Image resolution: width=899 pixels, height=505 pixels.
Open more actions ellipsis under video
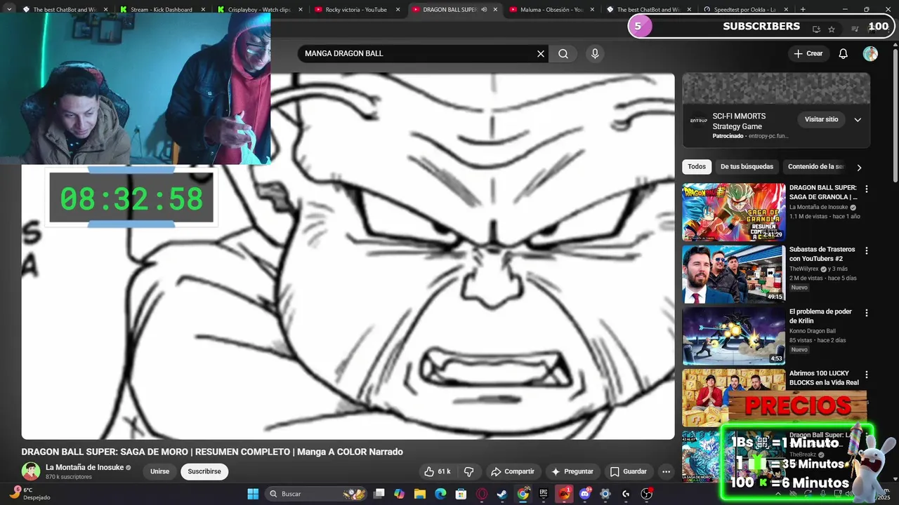pyautogui.click(x=666, y=471)
